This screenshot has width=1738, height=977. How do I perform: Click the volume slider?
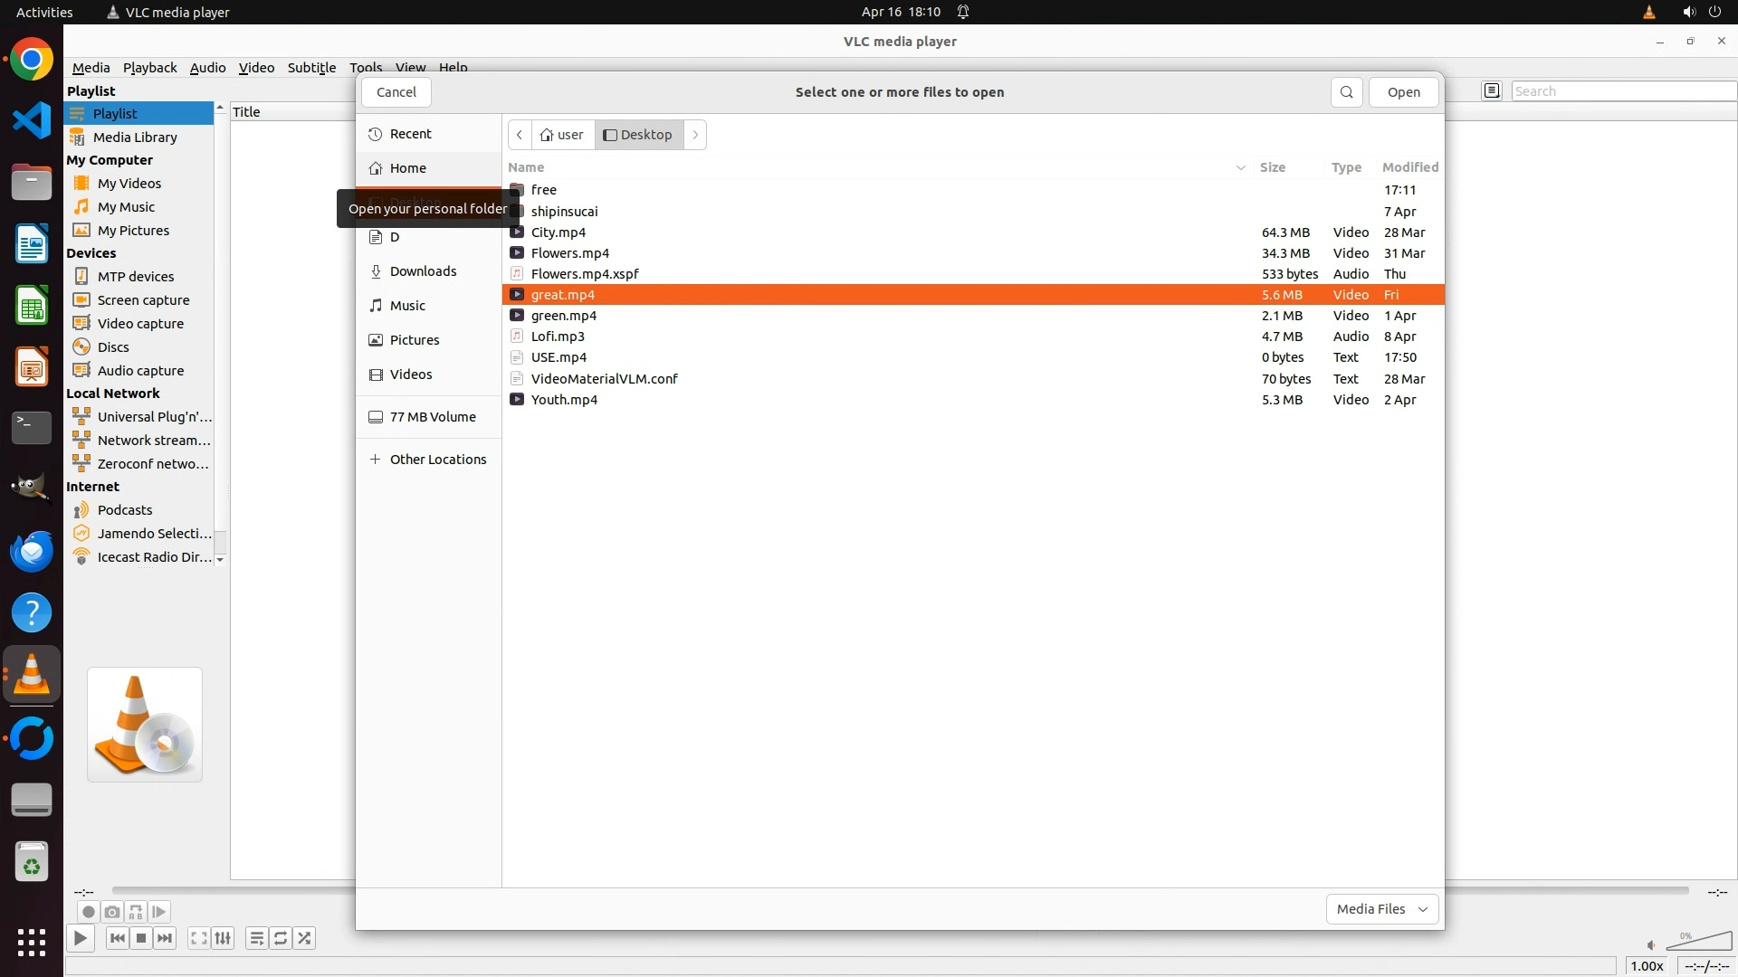(x=1698, y=943)
